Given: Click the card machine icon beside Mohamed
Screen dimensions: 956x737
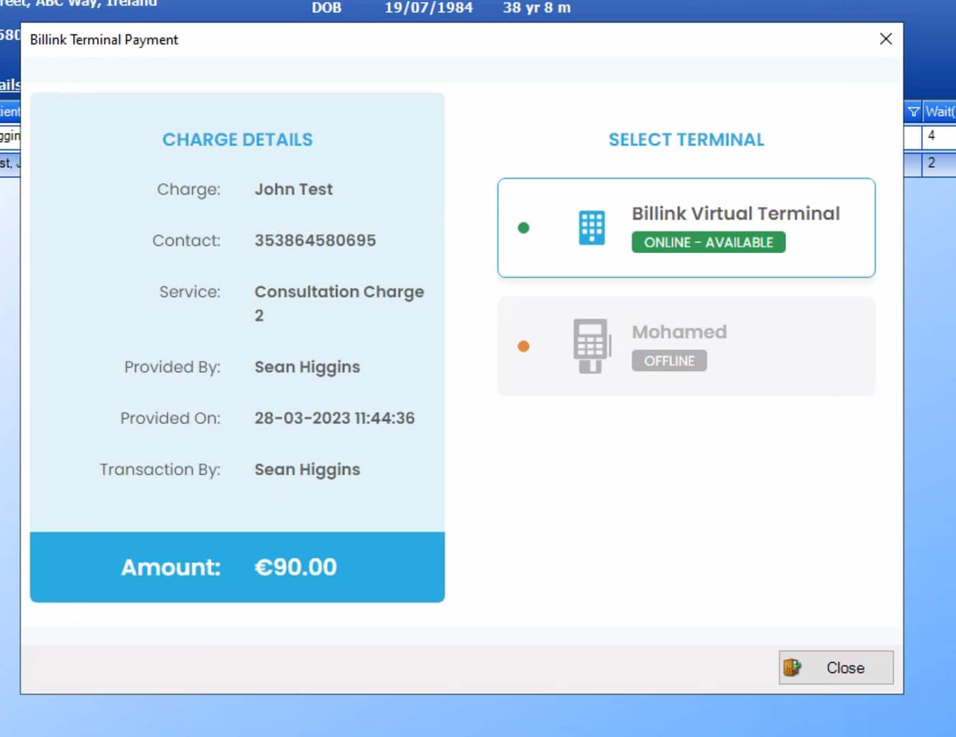Looking at the screenshot, I should pos(591,346).
